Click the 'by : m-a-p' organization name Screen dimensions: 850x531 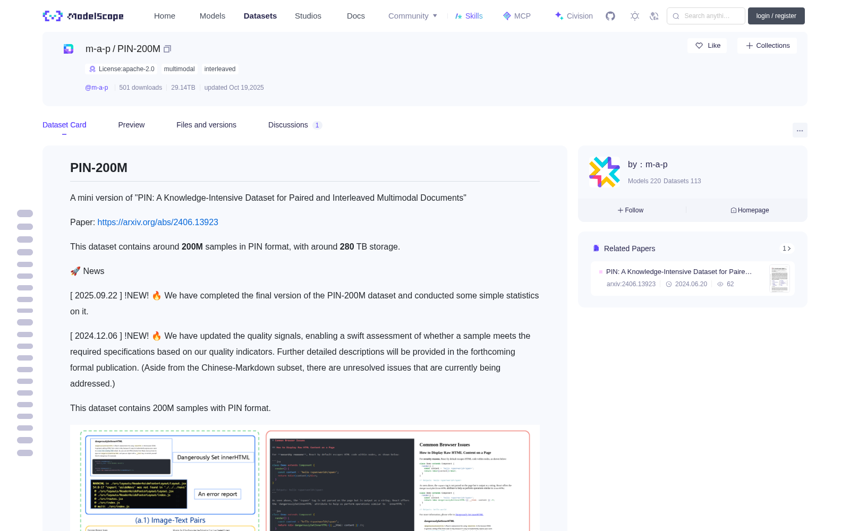coord(648,165)
